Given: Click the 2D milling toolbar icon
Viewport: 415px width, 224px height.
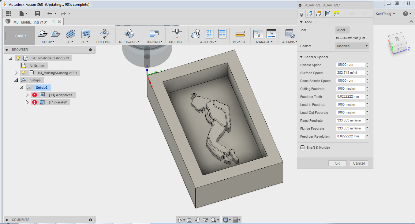Looking at the screenshot, I should click(71, 34).
